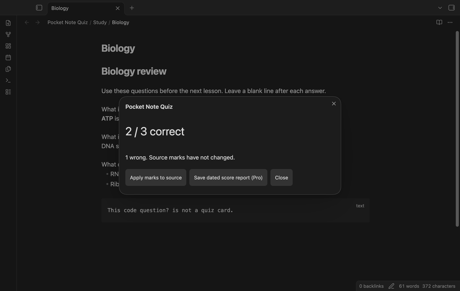Click the Close button in quiz dialog
Screen dimensions: 460x291
pyautogui.click(x=281, y=178)
